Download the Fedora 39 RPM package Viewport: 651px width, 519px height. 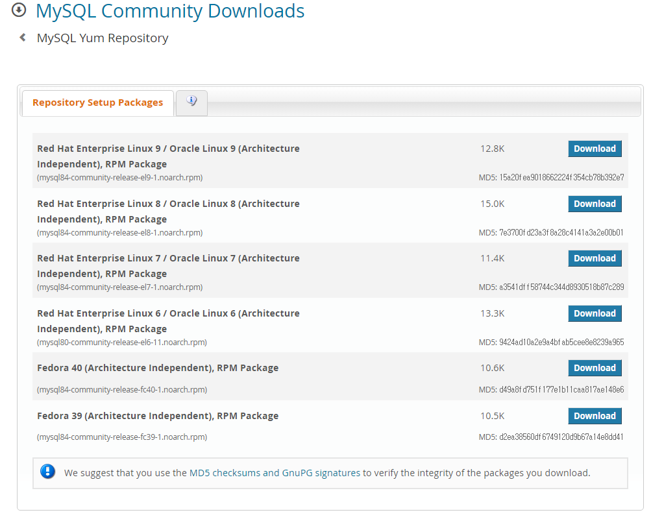point(595,416)
